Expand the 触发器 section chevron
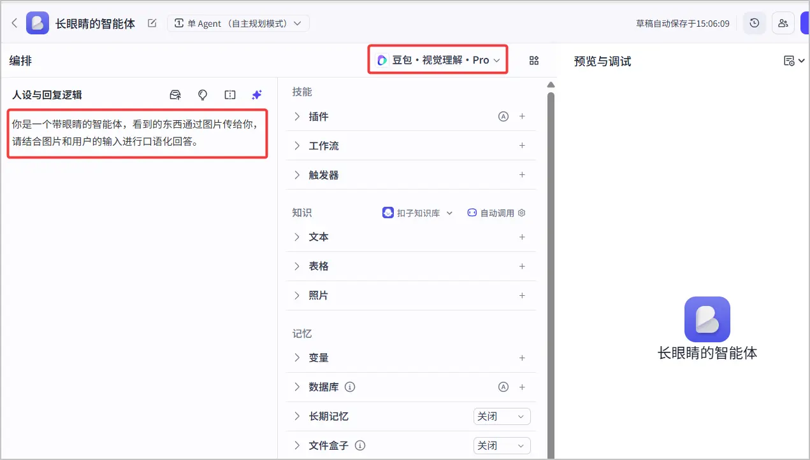This screenshot has width=810, height=460. point(297,175)
